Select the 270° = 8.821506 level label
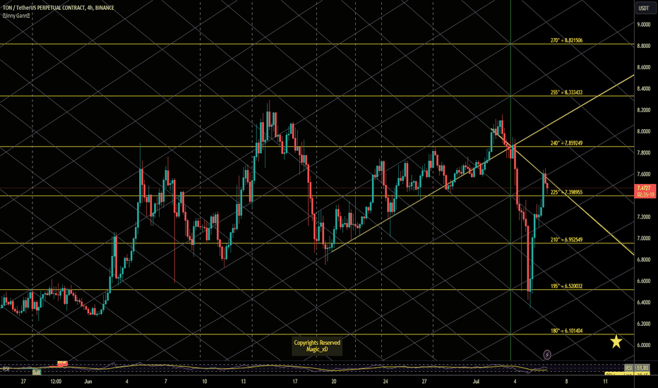 566,41
